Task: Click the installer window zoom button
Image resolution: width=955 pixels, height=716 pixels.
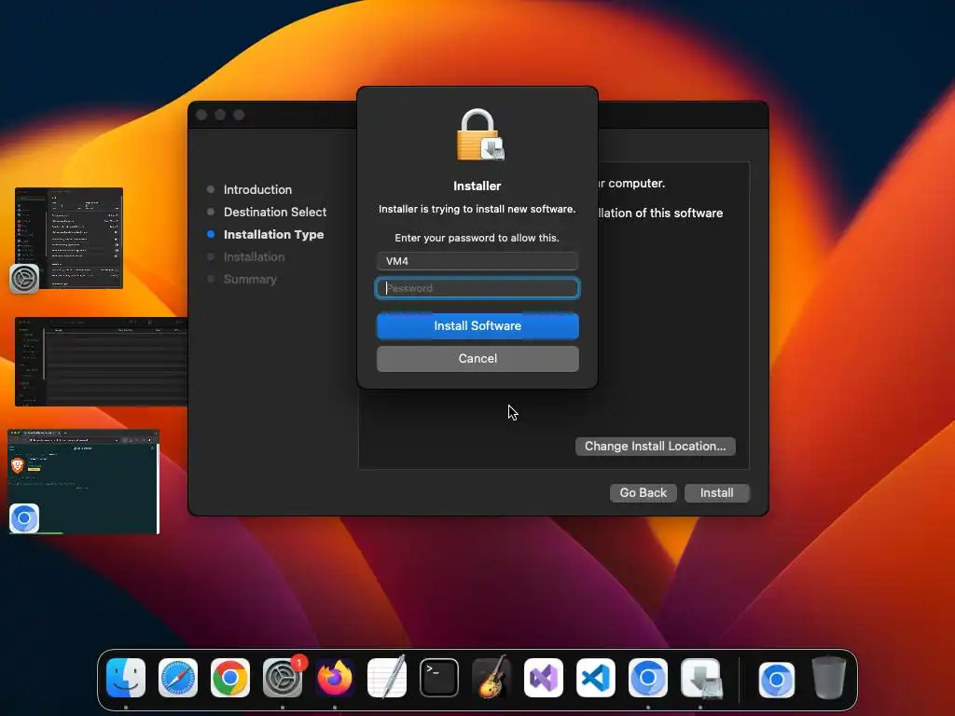Action: point(239,115)
